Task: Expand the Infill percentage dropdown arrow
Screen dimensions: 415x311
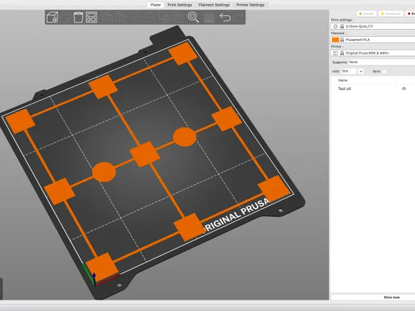Action: tap(361, 71)
